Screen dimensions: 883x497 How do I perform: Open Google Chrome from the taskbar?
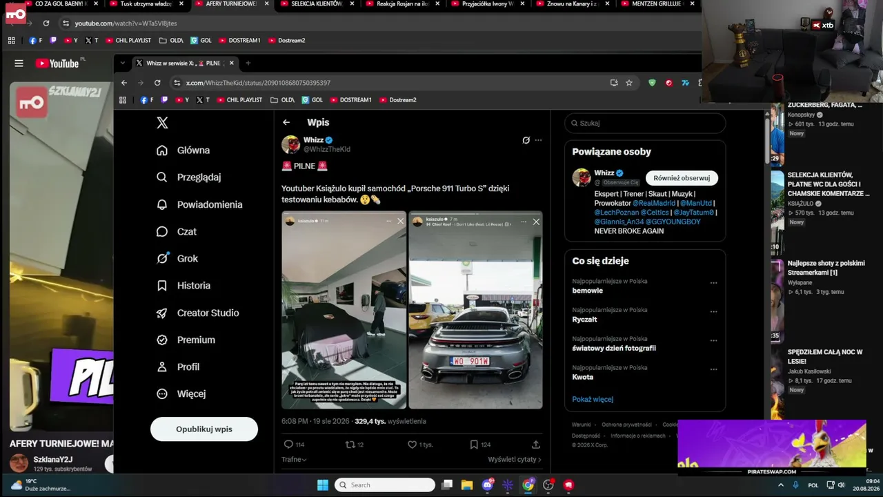(x=528, y=485)
